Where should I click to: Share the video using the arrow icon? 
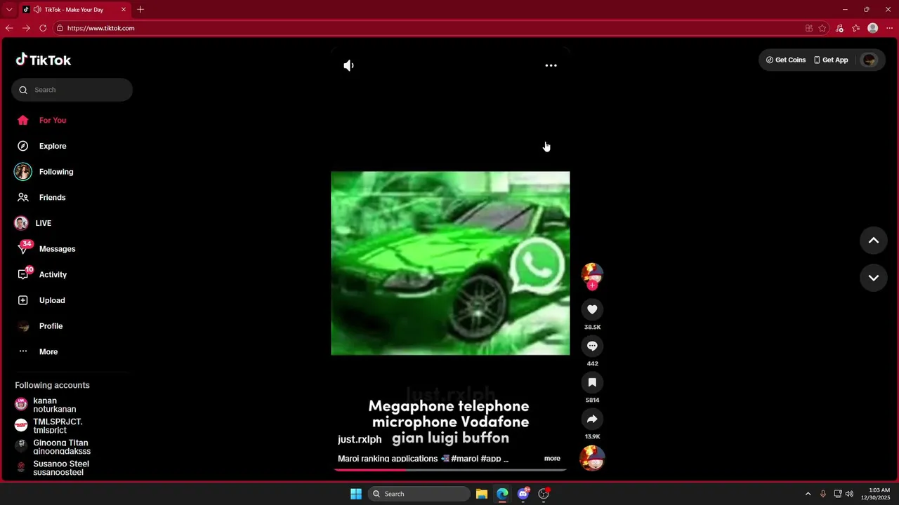(x=592, y=419)
